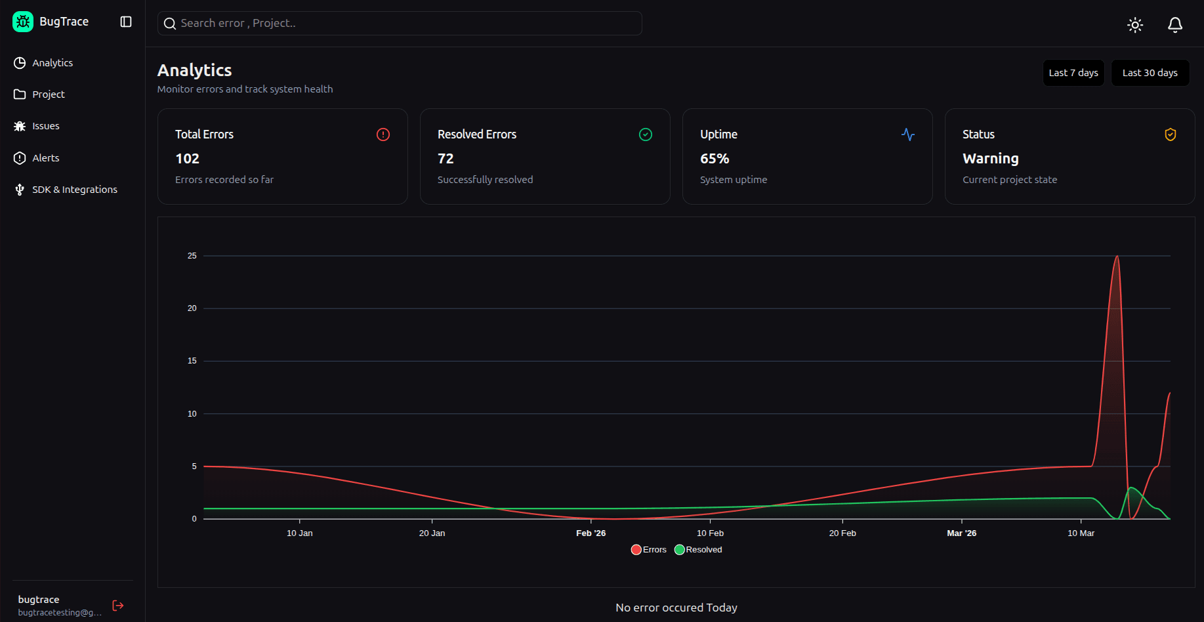Viewport: 1204px width, 622px height.
Task: Focus the Search error, Project field
Action: [400, 24]
